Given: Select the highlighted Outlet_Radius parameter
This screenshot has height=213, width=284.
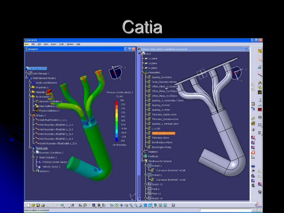Looking at the screenshot, I should 163,133.
